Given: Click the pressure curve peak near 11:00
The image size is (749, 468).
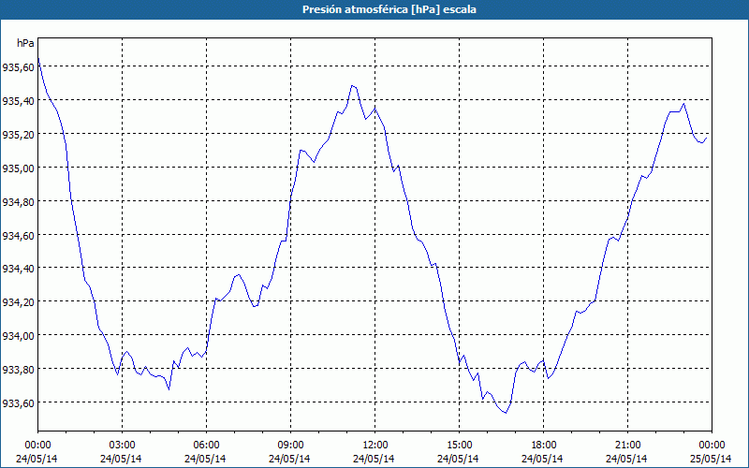Looking at the screenshot, I should 352,85.
